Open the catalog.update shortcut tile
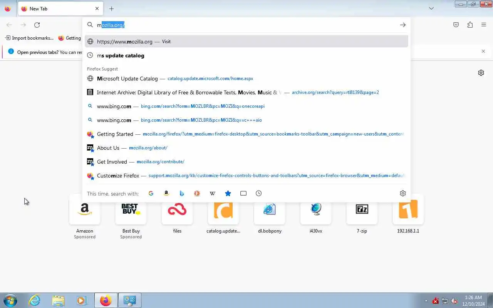This screenshot has height=308, width=493. pyautogui.click(x=223, y=214)
